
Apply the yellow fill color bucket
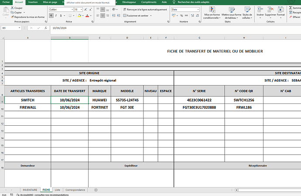click(x=79, y=16)
